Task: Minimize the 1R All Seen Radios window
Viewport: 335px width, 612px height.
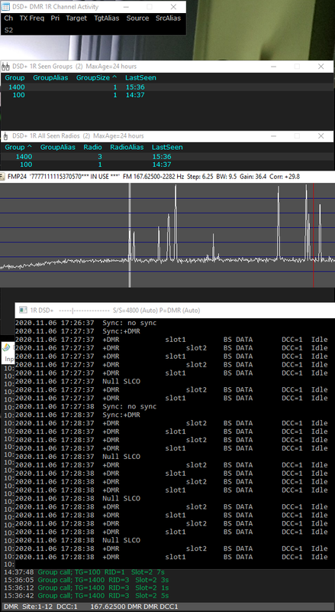Action: coord(274,136)
